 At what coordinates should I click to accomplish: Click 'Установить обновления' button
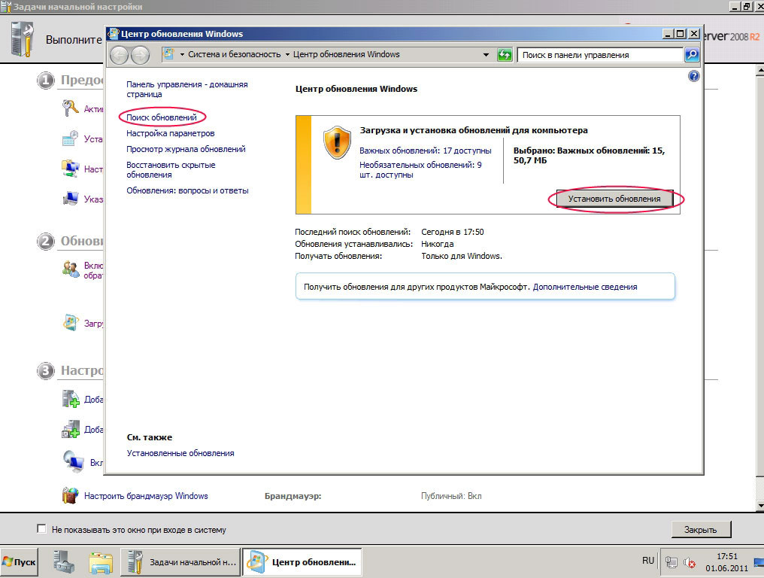click(x=614, y=199)
